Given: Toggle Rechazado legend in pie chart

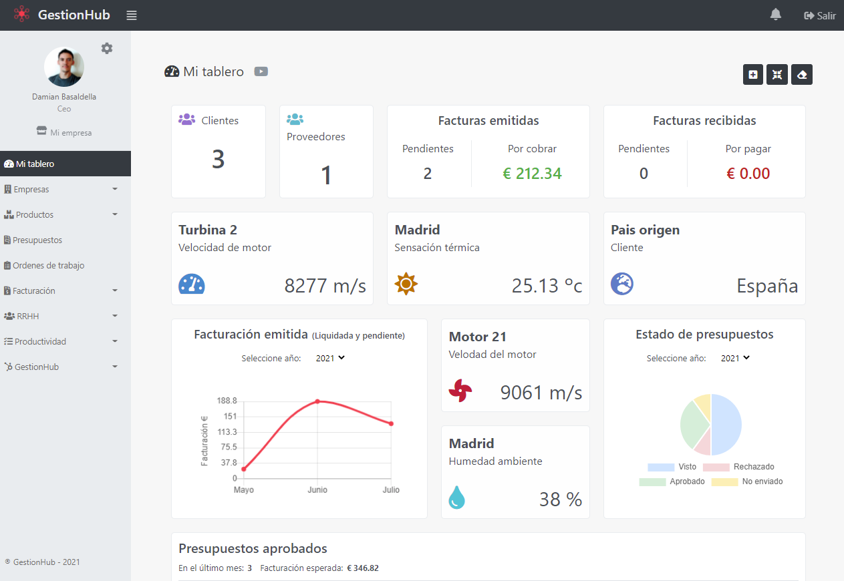Looking at the screenshot, I should pos(716,467).
